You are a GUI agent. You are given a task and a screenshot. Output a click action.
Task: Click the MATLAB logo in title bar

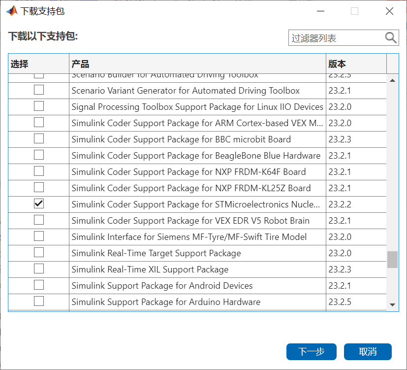[12, 11]
